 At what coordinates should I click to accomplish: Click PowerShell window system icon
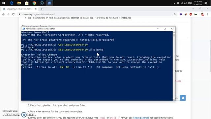pyautogui.click(x=24, y=29)
